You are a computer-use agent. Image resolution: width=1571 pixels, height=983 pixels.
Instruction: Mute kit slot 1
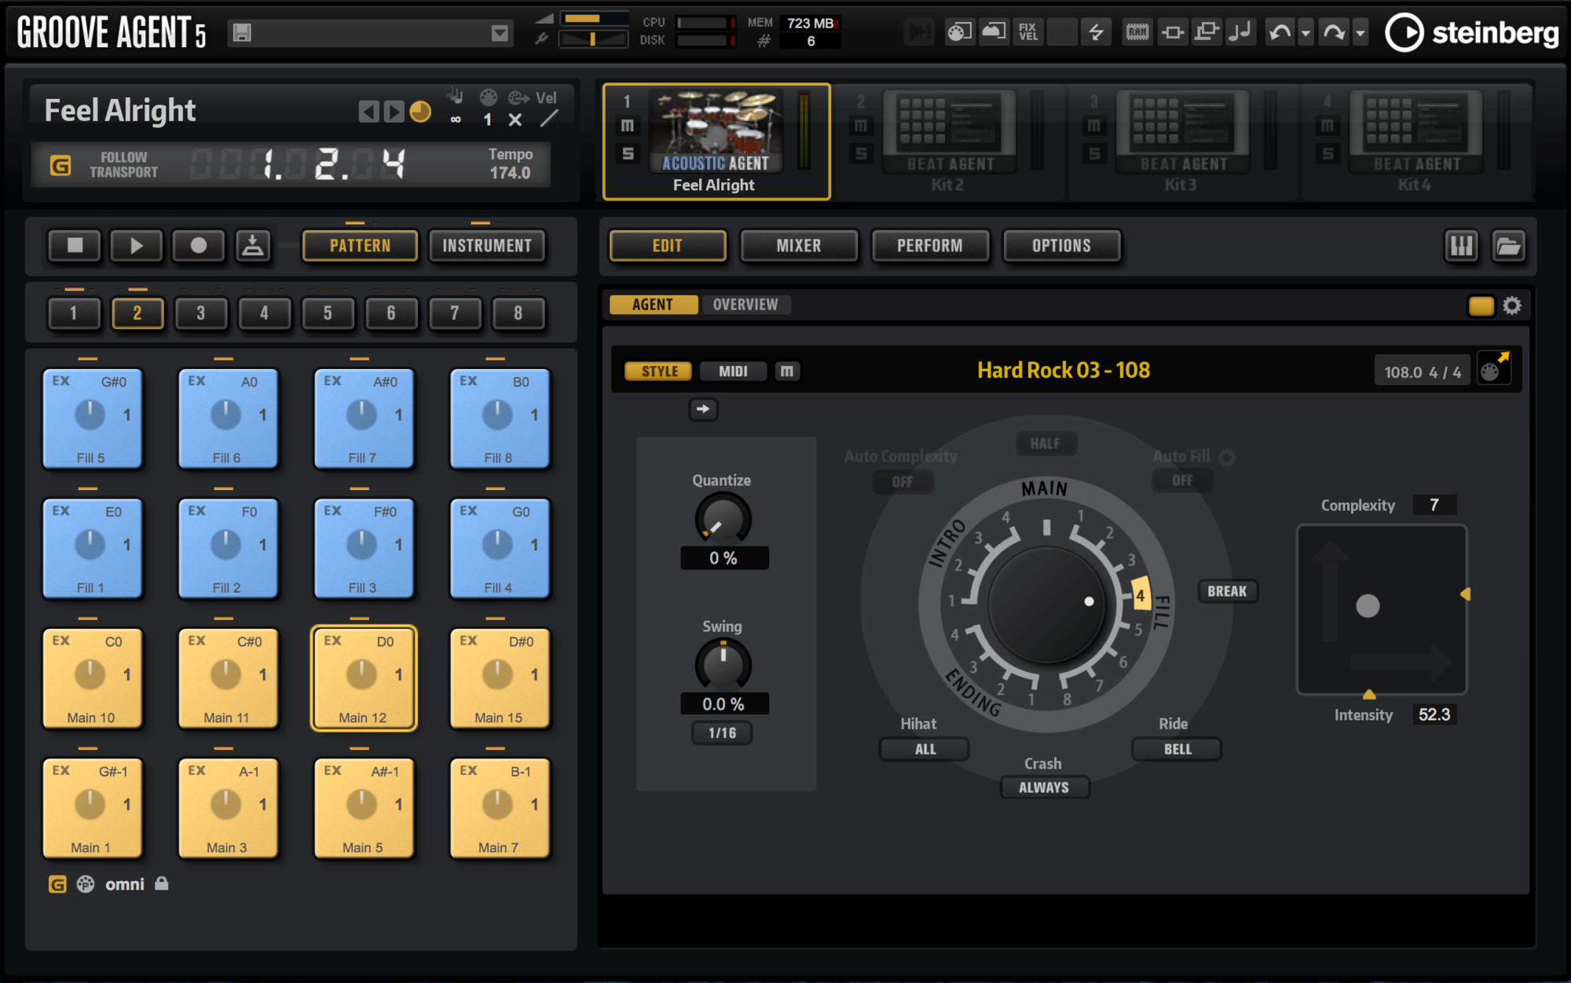(627, 126)
